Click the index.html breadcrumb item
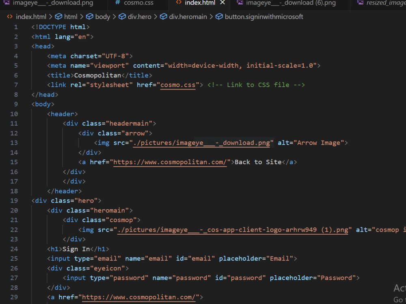Screen dimensions: 406x304 point(31,17)
